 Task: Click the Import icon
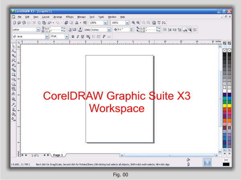click(x=66, y=23)
